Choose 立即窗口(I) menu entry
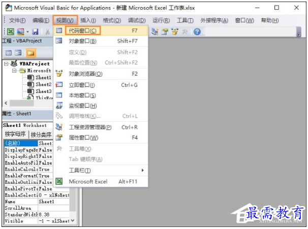The image size is (308, 229). point(101,85)
